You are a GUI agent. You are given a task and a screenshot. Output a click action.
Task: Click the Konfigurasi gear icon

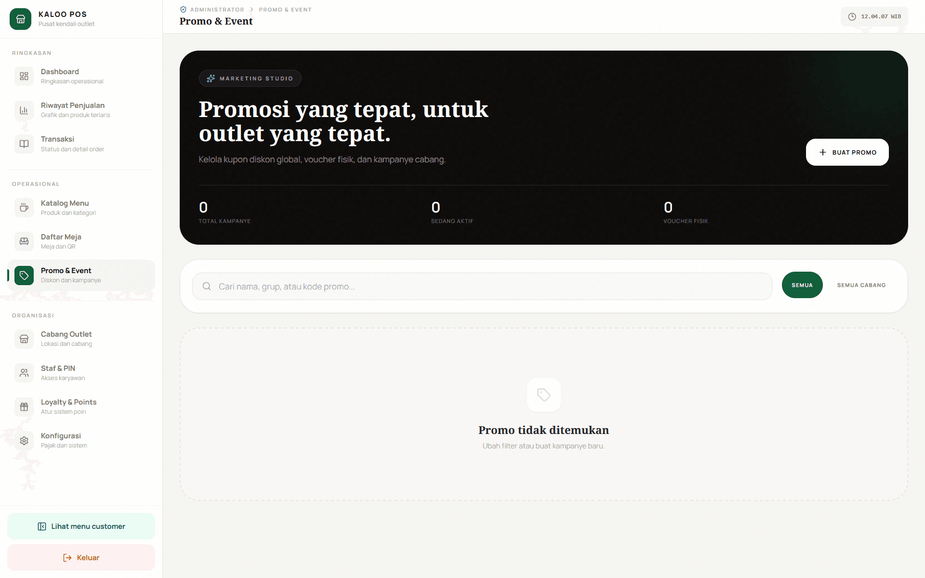[24, 440]
